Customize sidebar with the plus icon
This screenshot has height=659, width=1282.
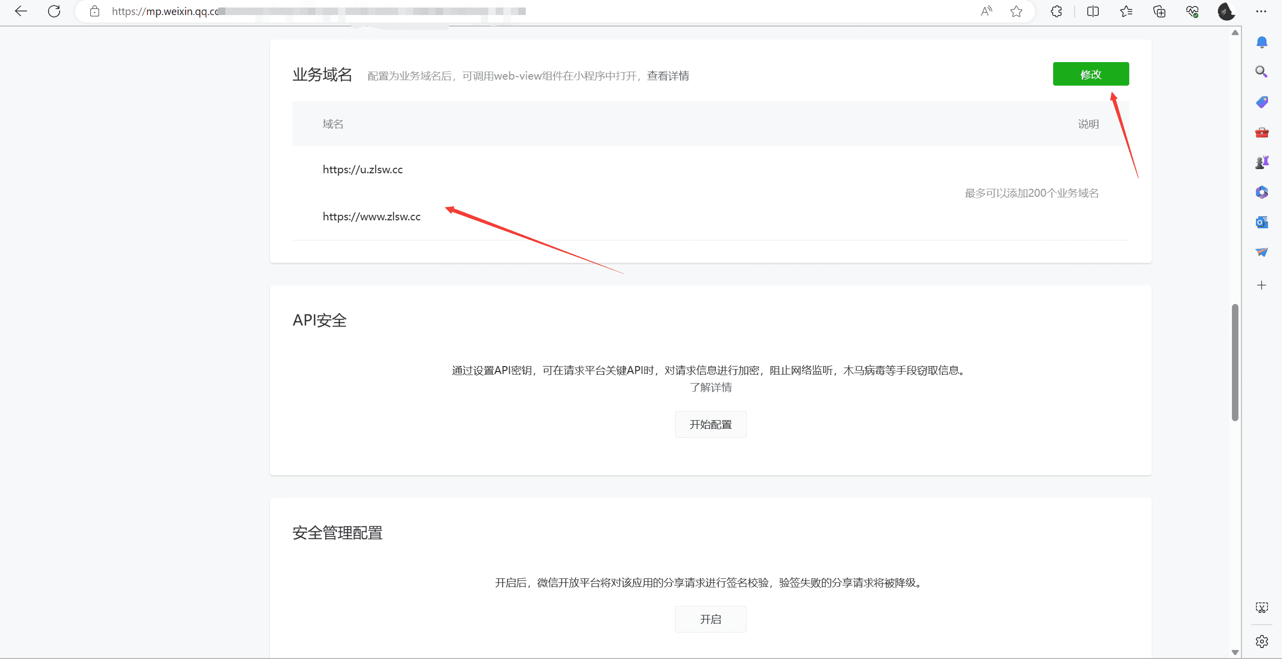point(1261,285)
